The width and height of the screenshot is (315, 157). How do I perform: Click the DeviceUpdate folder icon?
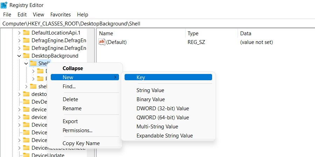pos(26,155)
